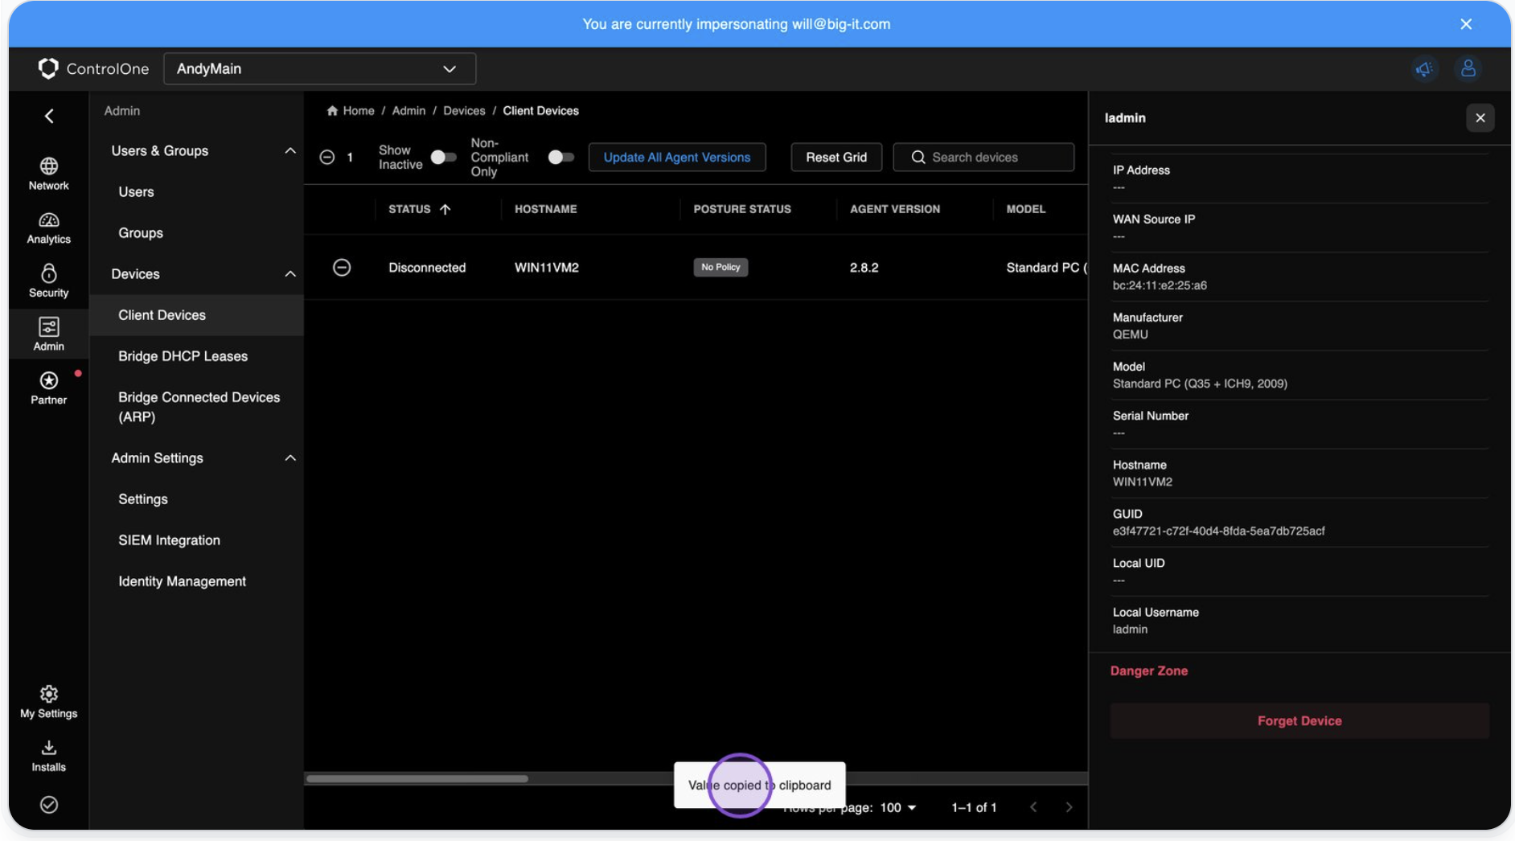Click the Installs download icon
The image size is (1515, 841).
(x=48, y=753)
